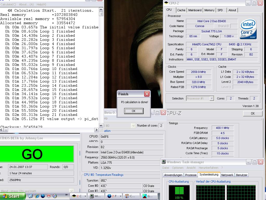Expand the CPU-Z taskbar group arrow
Viewport: 266px width, 200px height.
pos(85,196)
